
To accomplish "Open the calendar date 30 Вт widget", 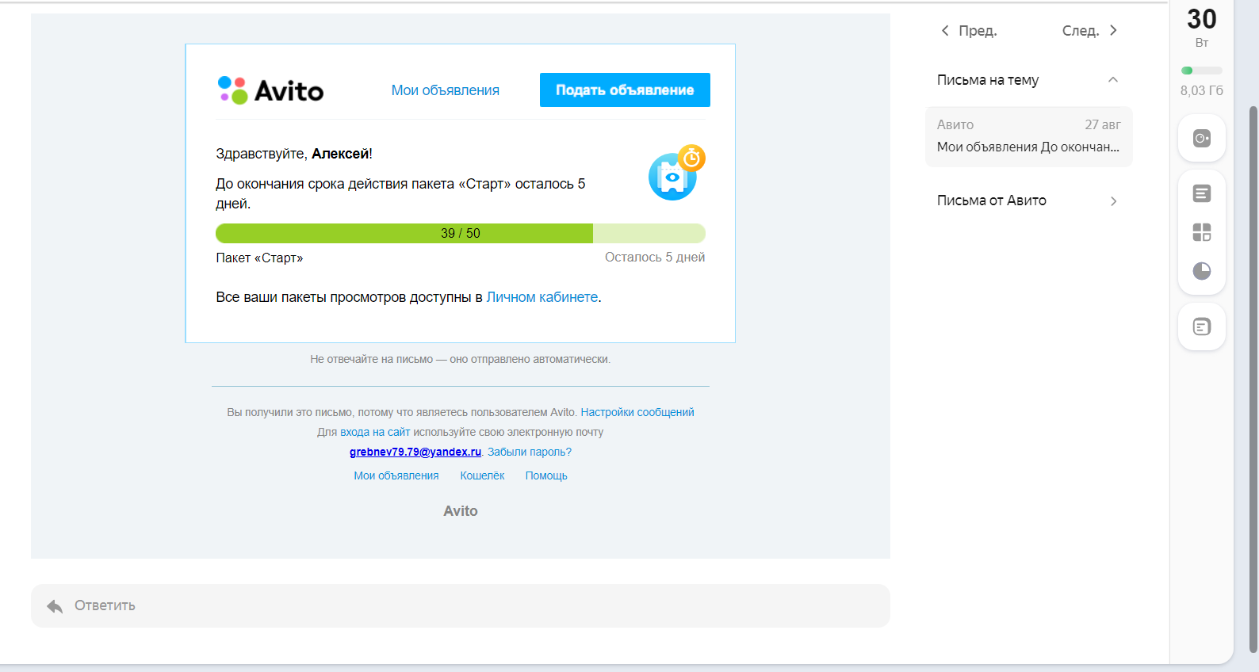I will [x=1202, y=27].
